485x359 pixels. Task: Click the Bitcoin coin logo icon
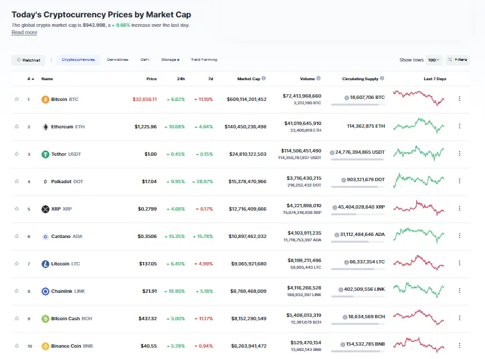point(45,99)
